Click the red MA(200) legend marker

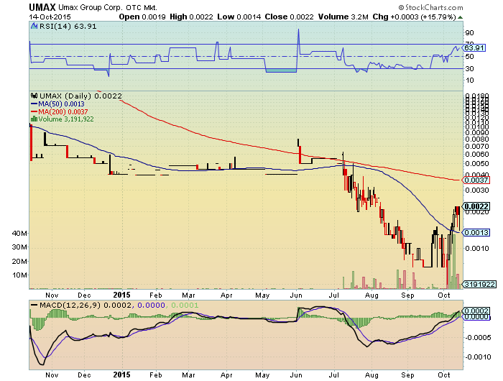[x=32, y=111]
